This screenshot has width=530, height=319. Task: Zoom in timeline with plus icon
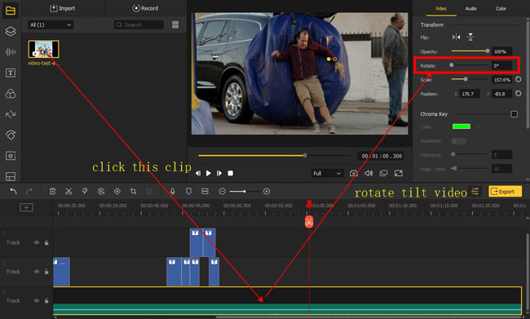(267, 192)
